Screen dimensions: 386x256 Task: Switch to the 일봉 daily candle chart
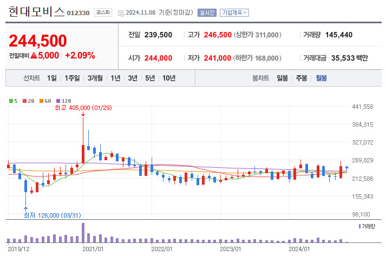pos(282,78)
